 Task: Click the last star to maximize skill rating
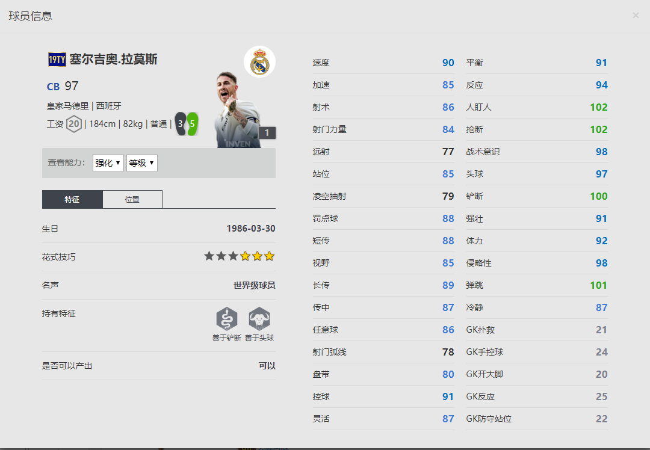click(269, 256)
